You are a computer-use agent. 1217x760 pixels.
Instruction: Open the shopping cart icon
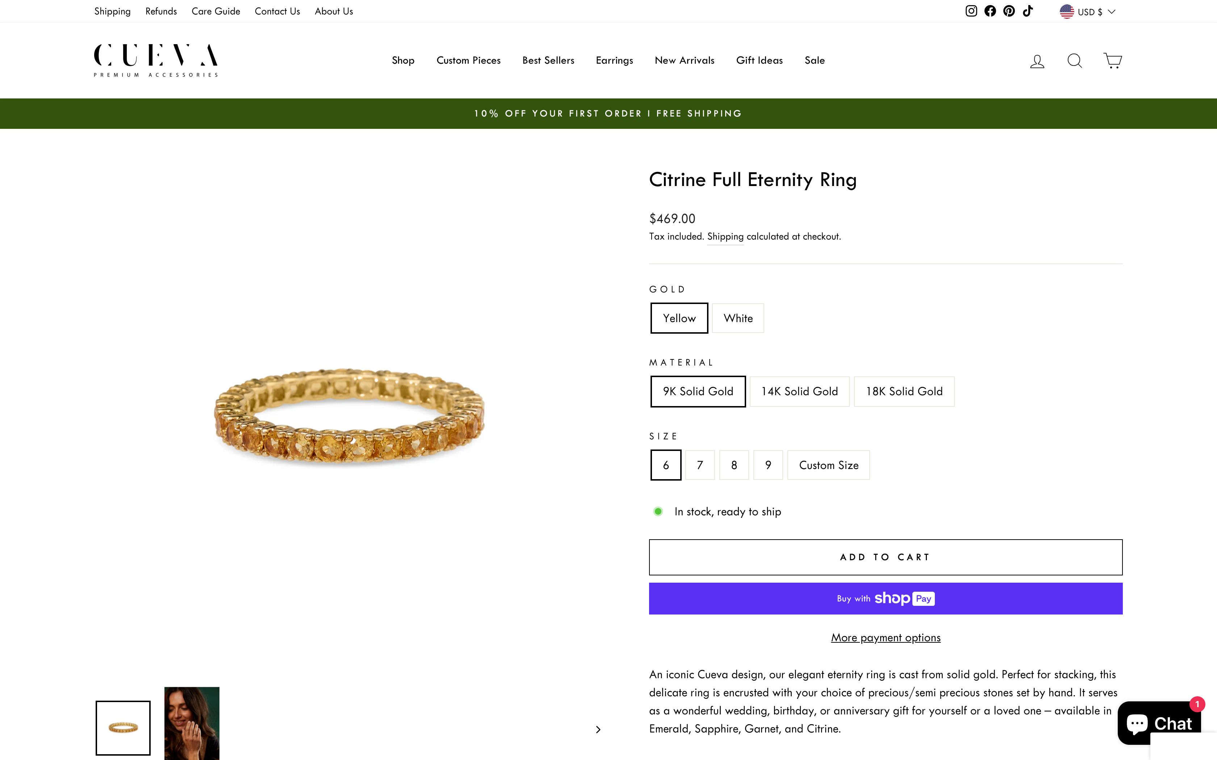(x=1112, y=60)
